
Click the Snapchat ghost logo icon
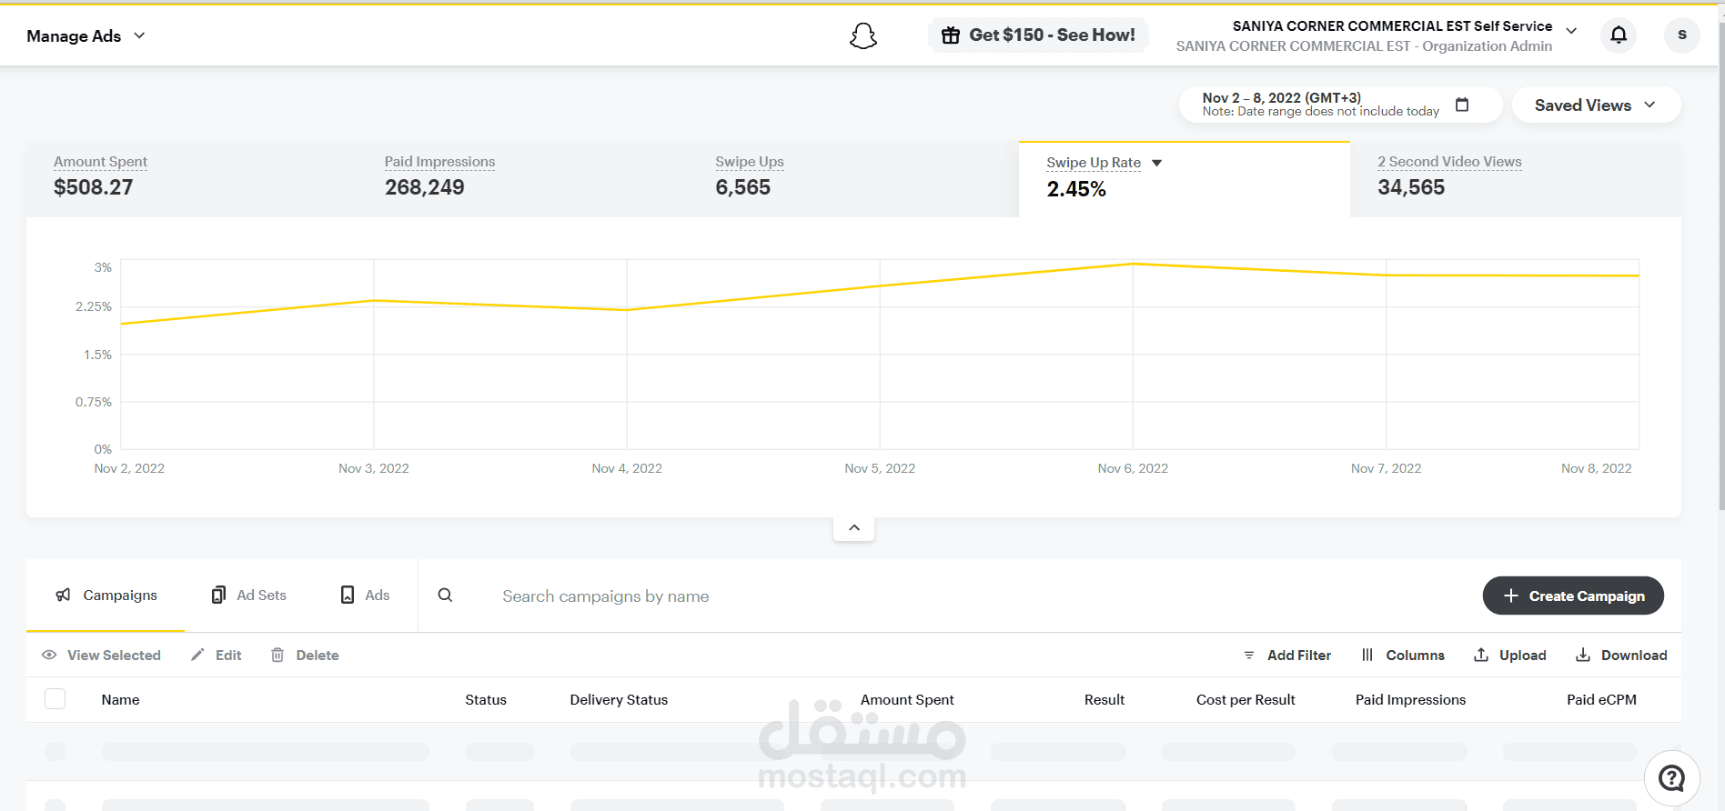coord(862,35)
